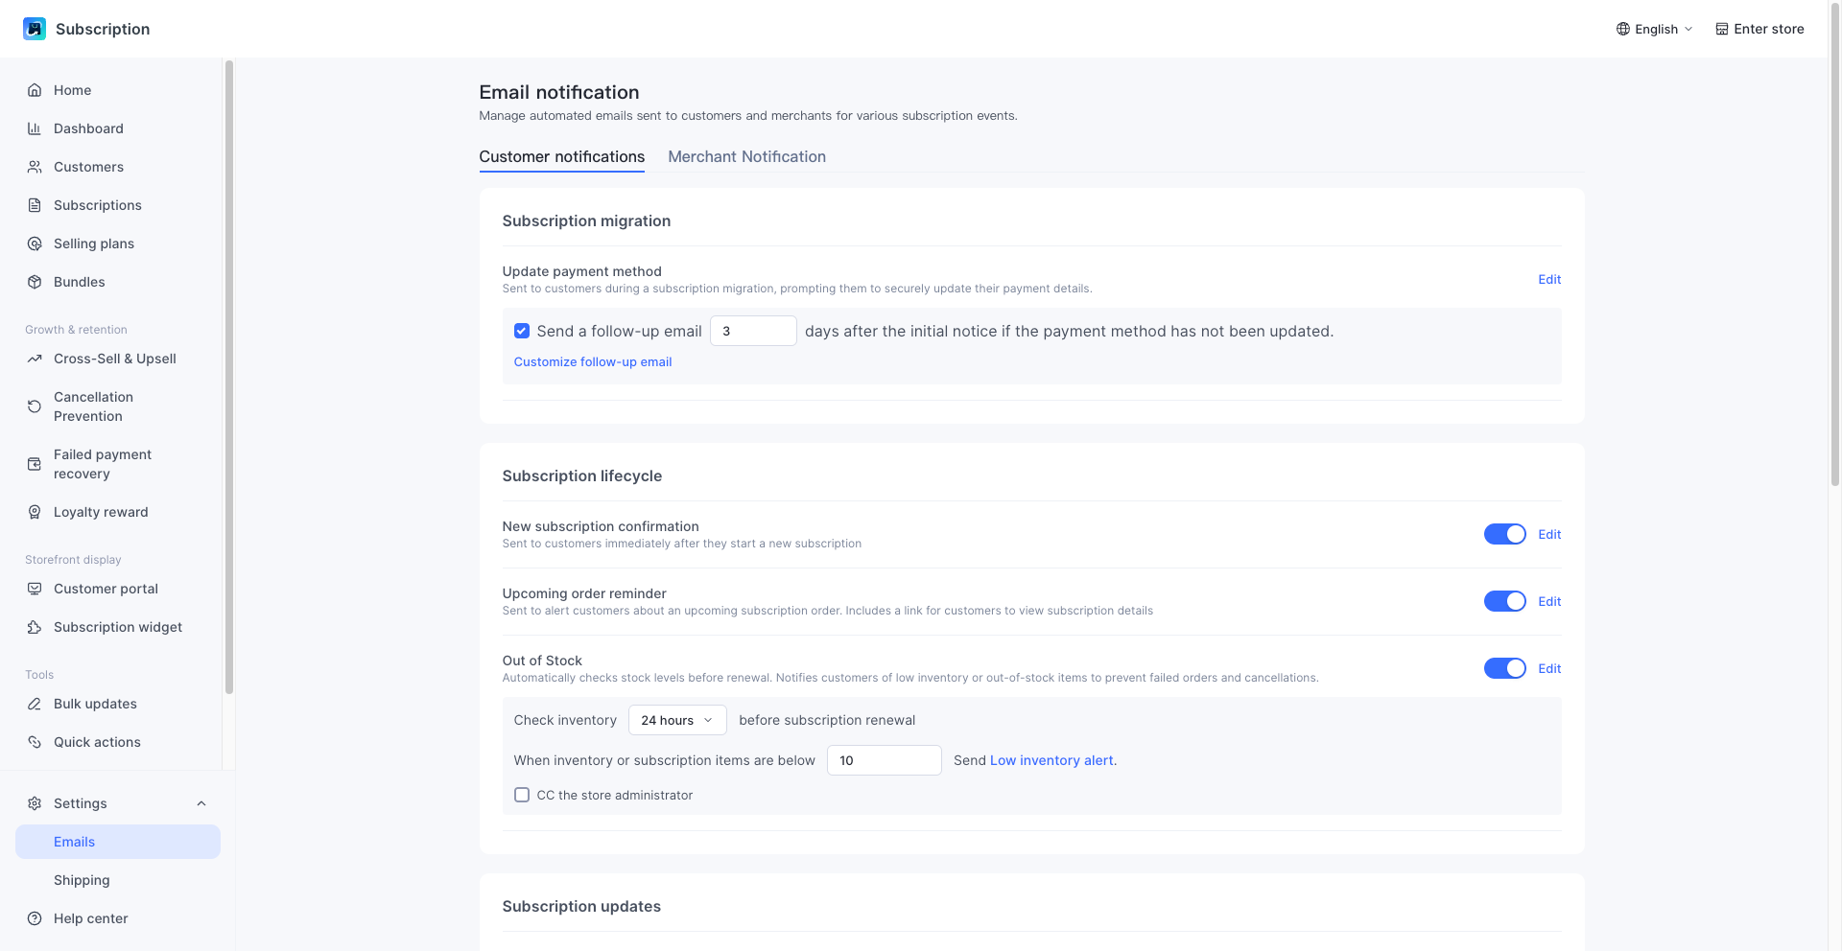Edit the New subscription confirmation email
Screen dimensions: 1842x951
1549,534
